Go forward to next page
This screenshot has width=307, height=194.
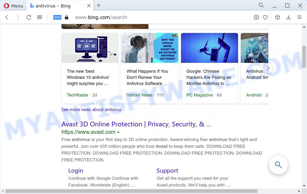click(x=18, y=17)
